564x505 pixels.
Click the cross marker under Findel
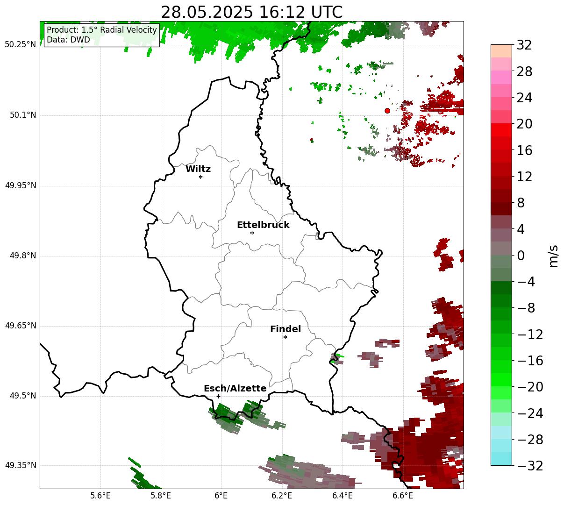285,337
